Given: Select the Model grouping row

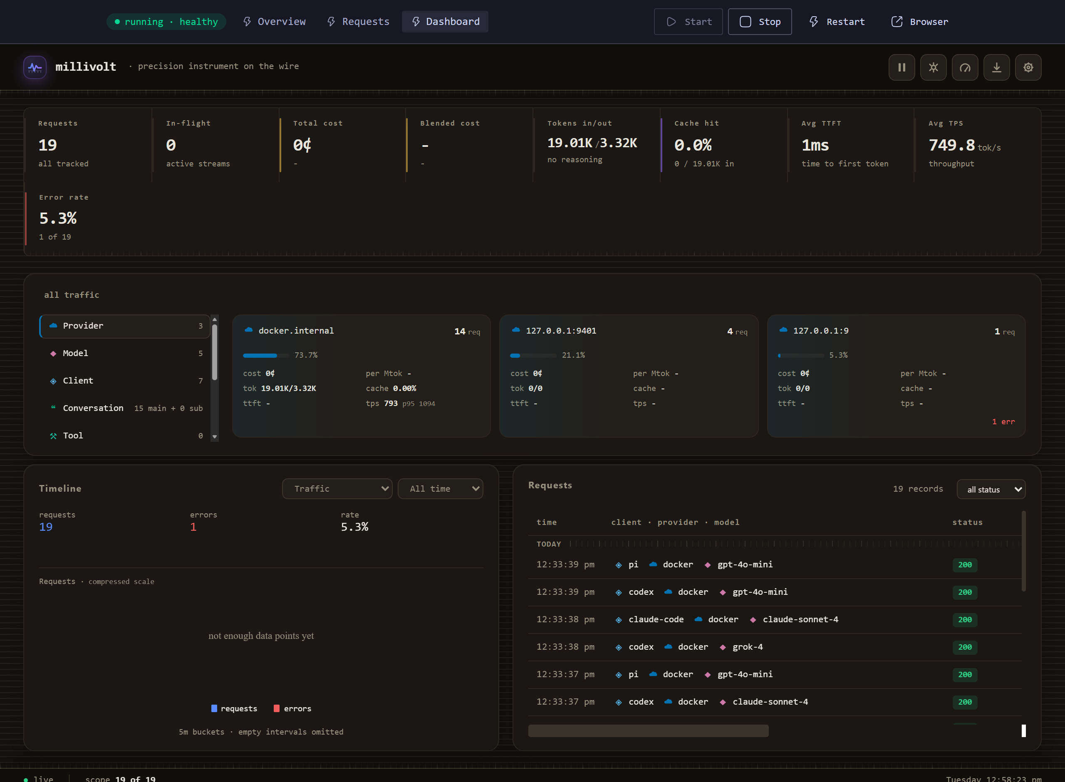Looking at the screenshot, I should (124, 354).
